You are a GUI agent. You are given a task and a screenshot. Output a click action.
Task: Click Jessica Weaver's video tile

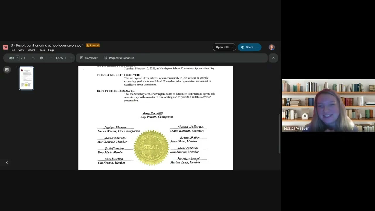pos(328,105)
